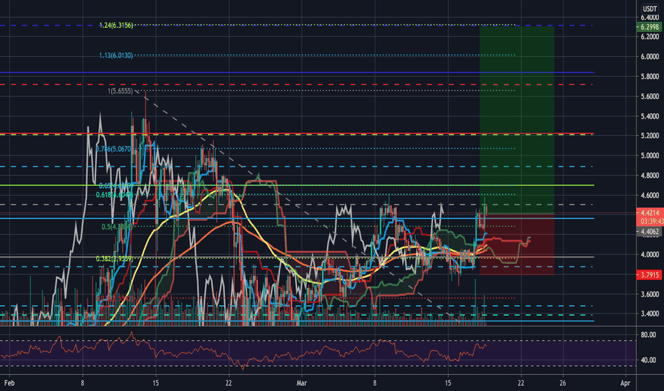Select the green profit zone of long position

[x=517, y=119]
